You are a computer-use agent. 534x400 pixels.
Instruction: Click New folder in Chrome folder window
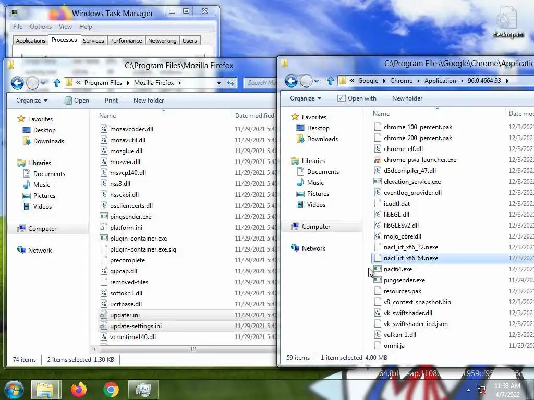pos(407,98)
